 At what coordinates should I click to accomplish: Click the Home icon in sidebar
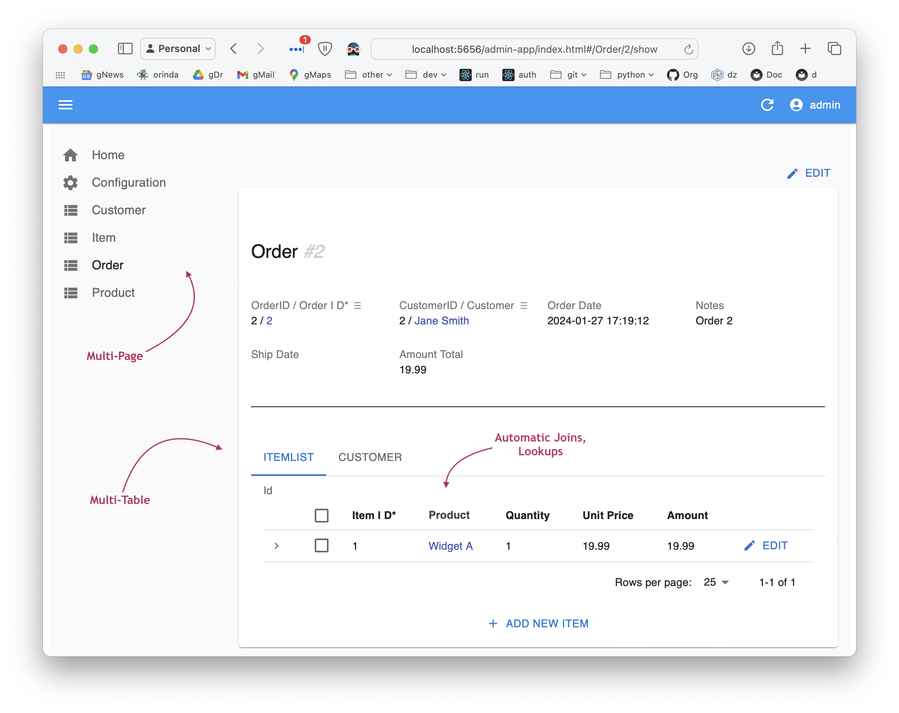(70, 155)
